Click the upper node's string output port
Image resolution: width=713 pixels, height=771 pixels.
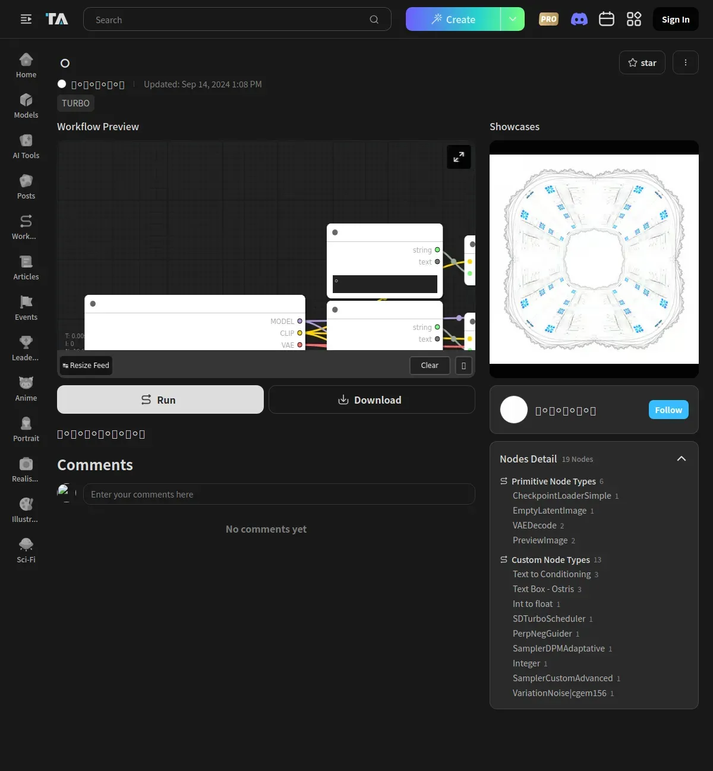click(x=437, y=250)
